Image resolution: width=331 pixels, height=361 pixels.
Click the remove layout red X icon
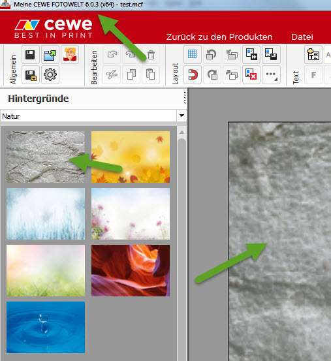[251, 74]
